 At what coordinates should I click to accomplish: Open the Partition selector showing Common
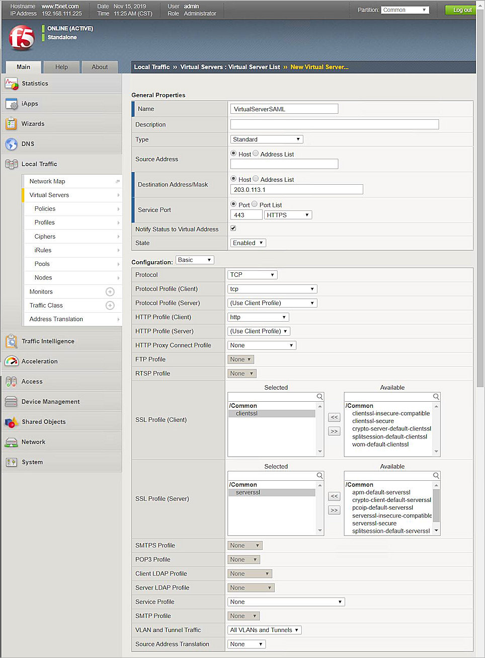click(x=405, y=9)
